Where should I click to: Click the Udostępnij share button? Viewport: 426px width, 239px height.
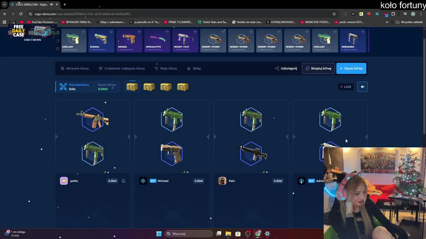(x=286, y=68)
